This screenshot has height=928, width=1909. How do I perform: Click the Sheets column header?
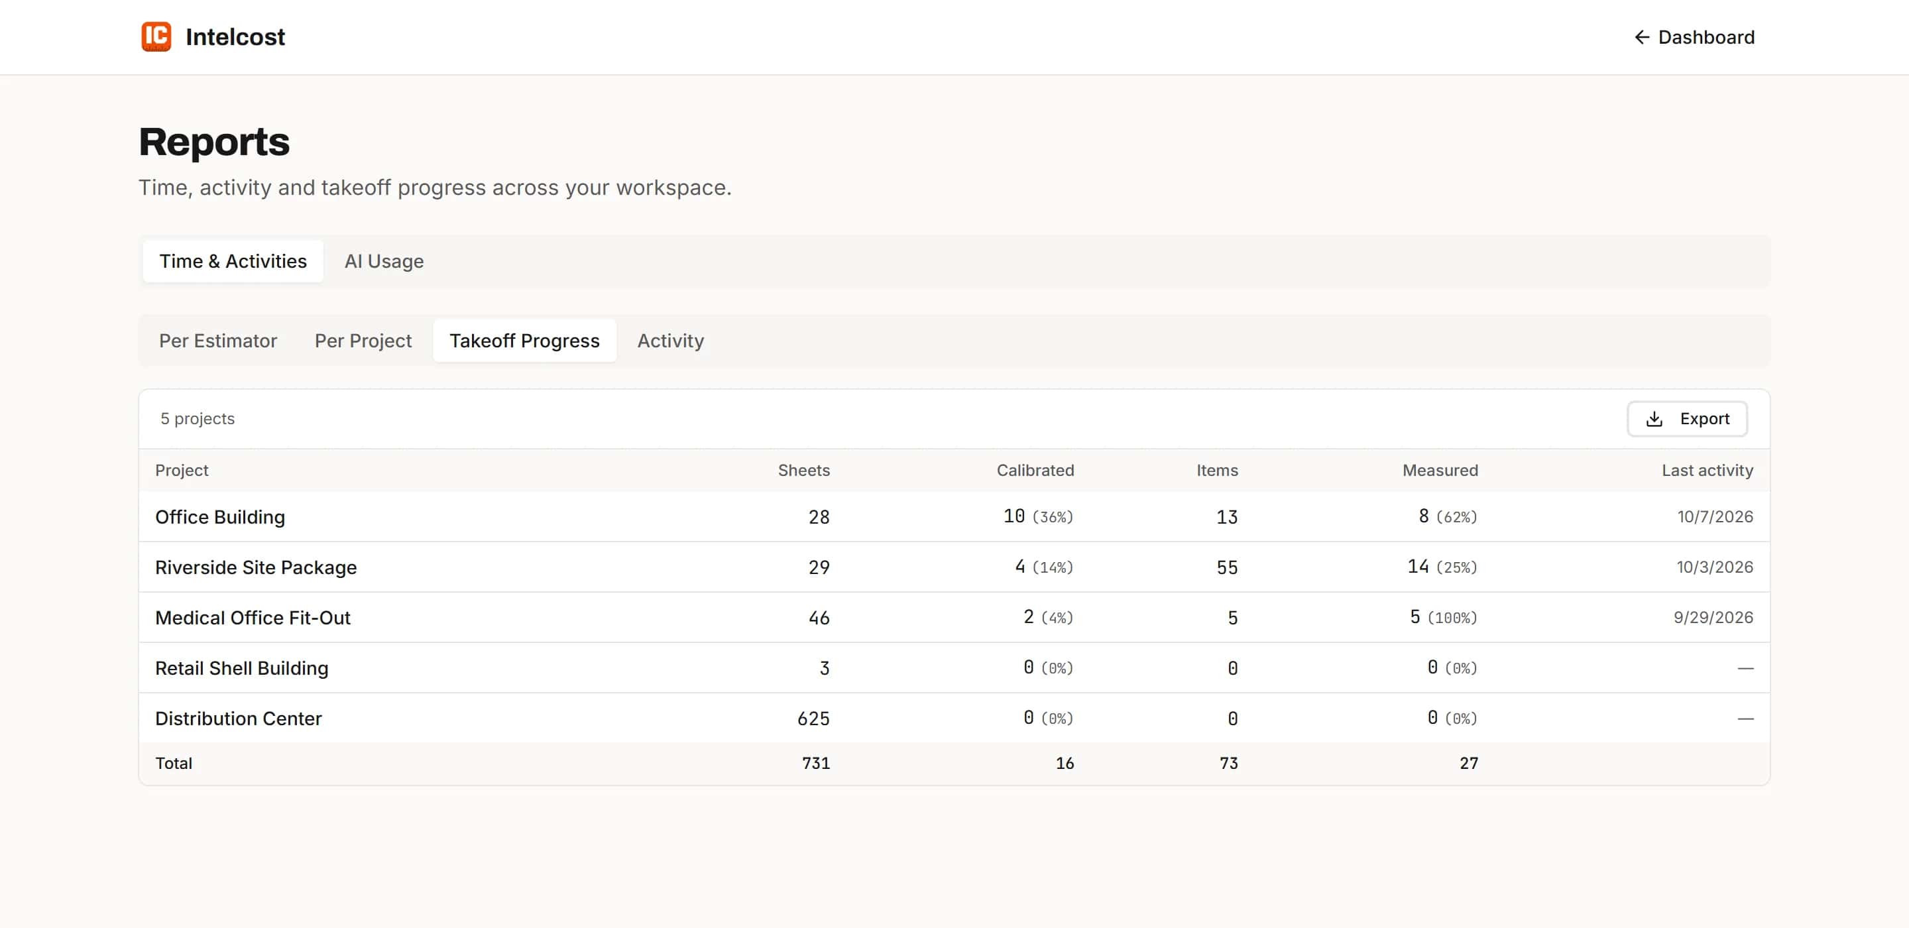click(x=803, y=470)
